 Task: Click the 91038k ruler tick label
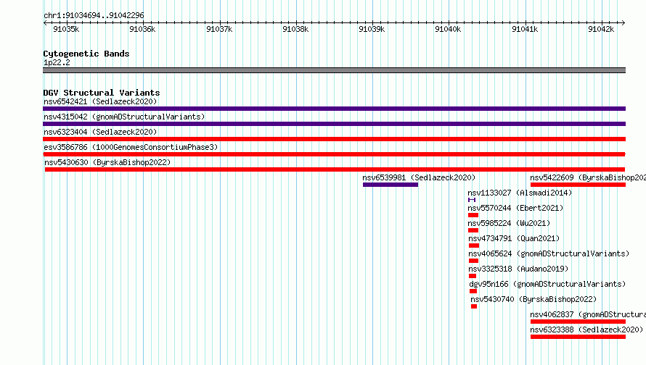[x=295, y=29]
